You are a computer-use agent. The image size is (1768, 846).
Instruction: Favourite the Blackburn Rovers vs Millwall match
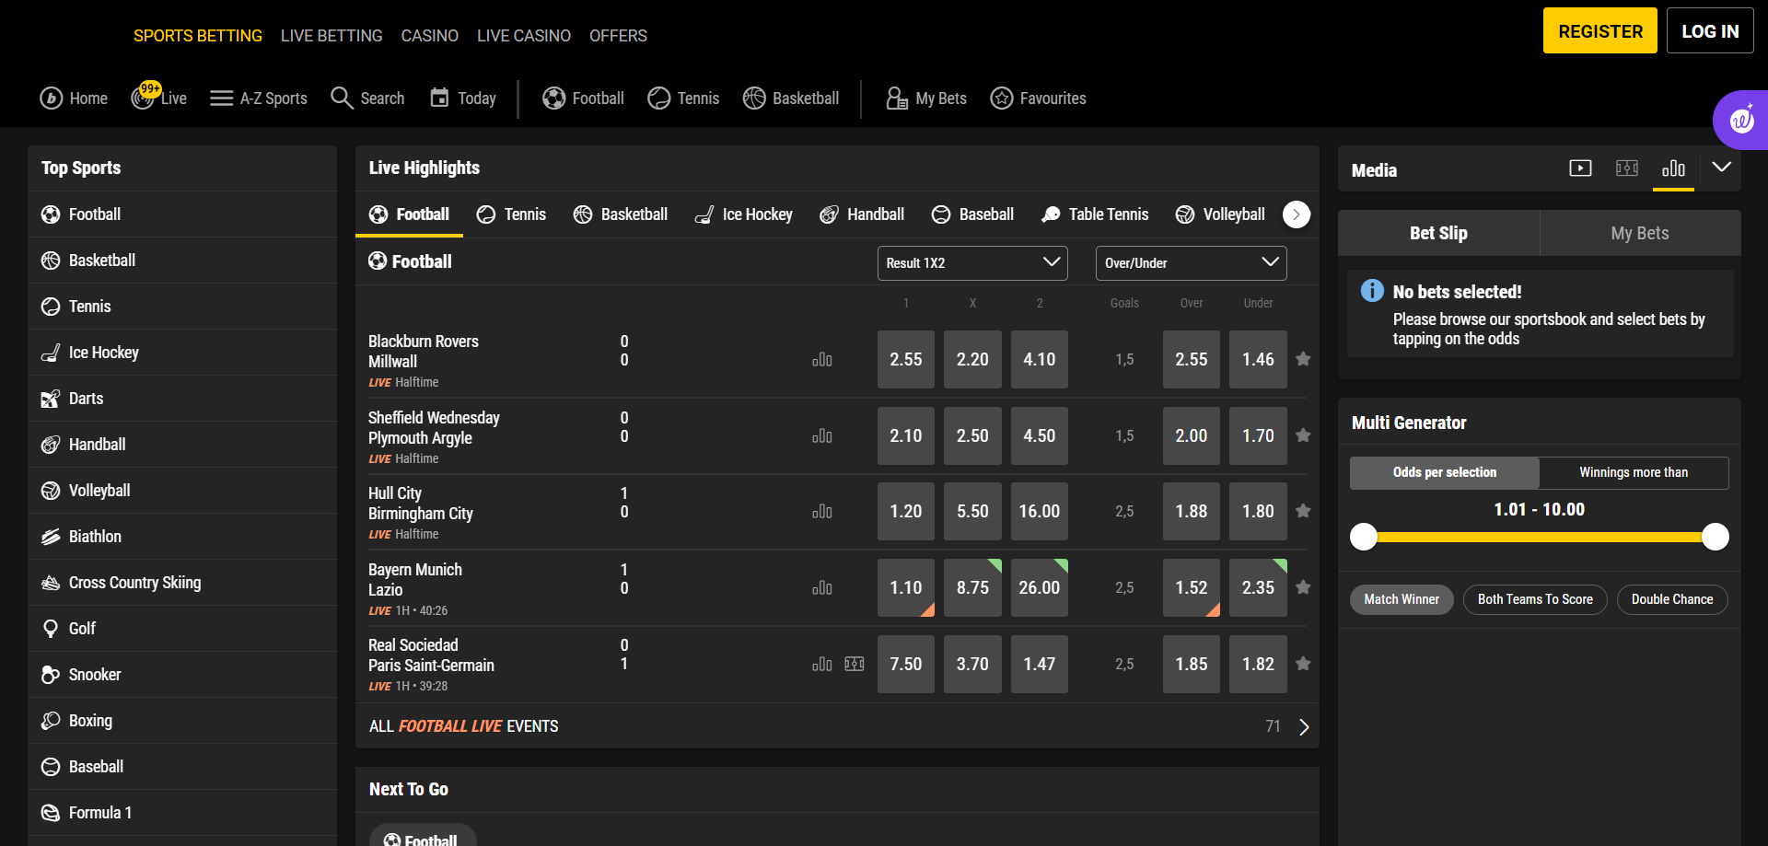point(1303,359)
